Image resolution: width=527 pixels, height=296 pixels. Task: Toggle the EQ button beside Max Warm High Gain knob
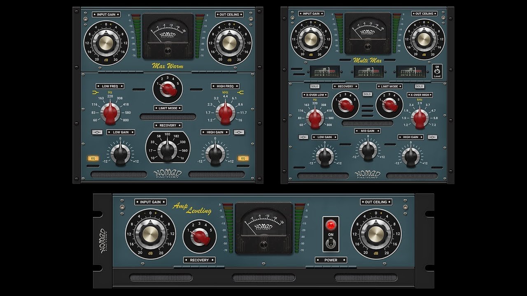pos(243,158)
